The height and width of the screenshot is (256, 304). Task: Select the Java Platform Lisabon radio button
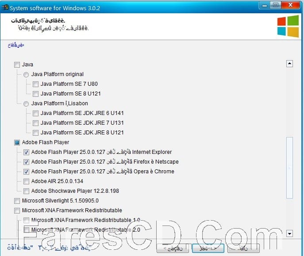(x=26, y=104)
